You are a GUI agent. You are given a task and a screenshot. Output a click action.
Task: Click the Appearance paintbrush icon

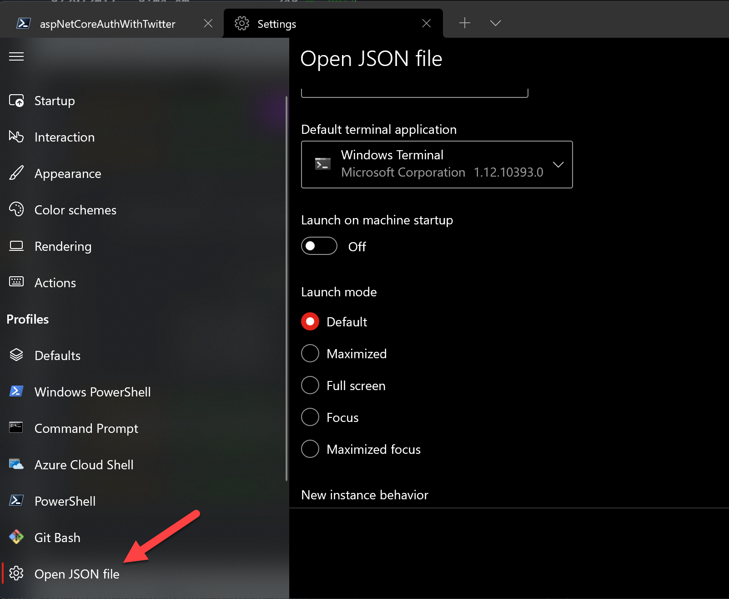(x=16, y=173)
